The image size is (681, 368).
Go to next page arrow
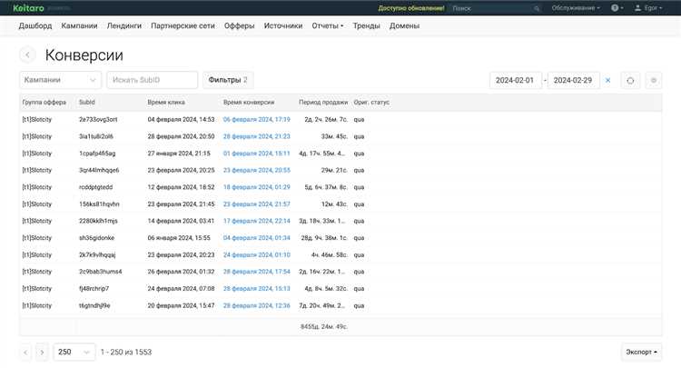pyautogui.click(x=42, y=352)
